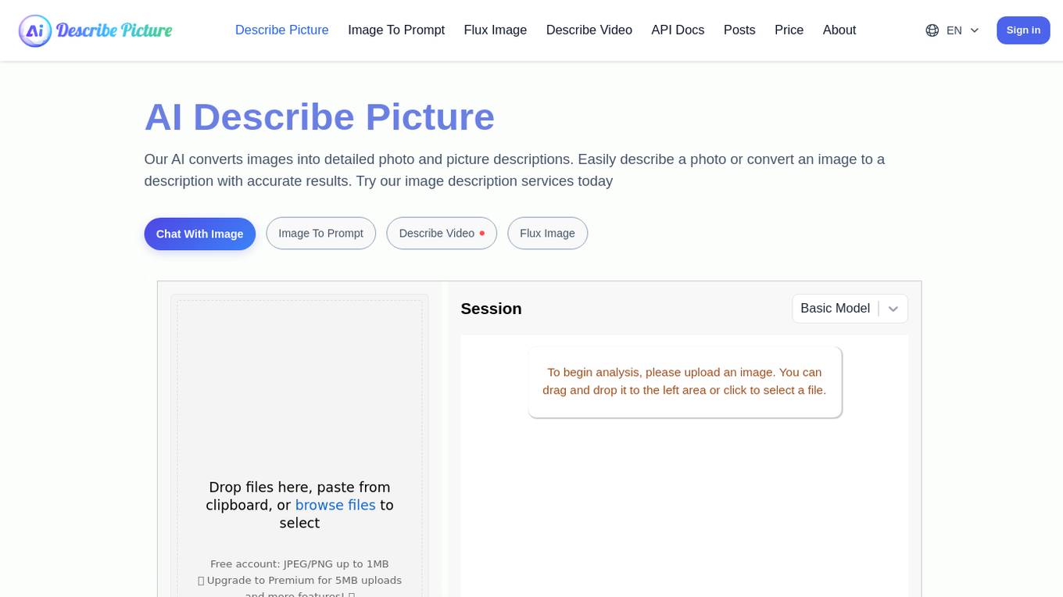
Task: Click the Ai Describe Picture logo icon
Action: [35, 30]
